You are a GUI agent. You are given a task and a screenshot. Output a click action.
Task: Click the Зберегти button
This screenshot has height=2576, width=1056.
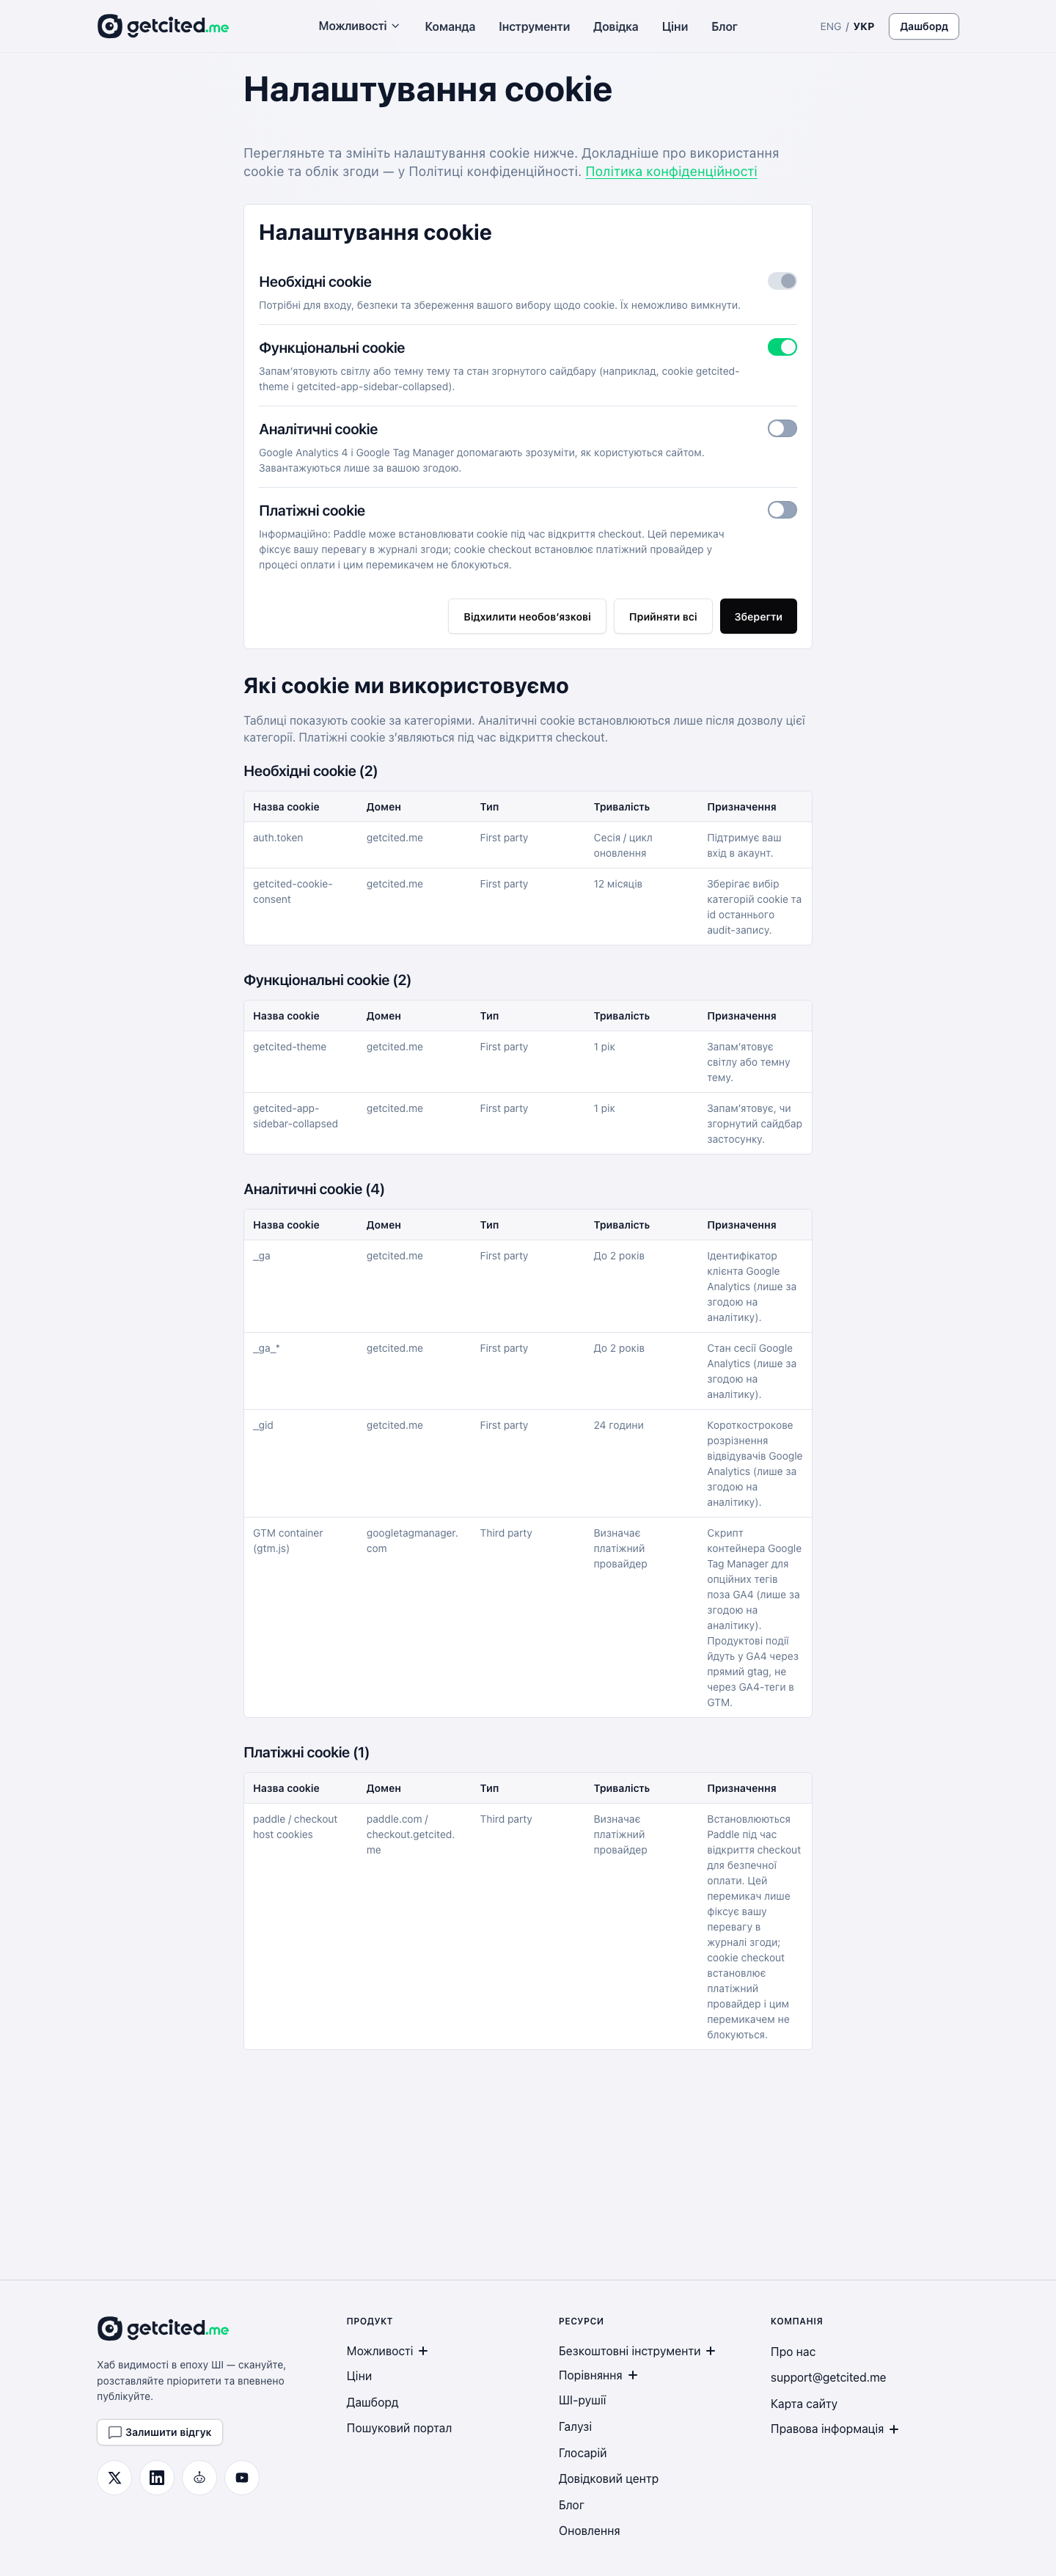(758, 616)
